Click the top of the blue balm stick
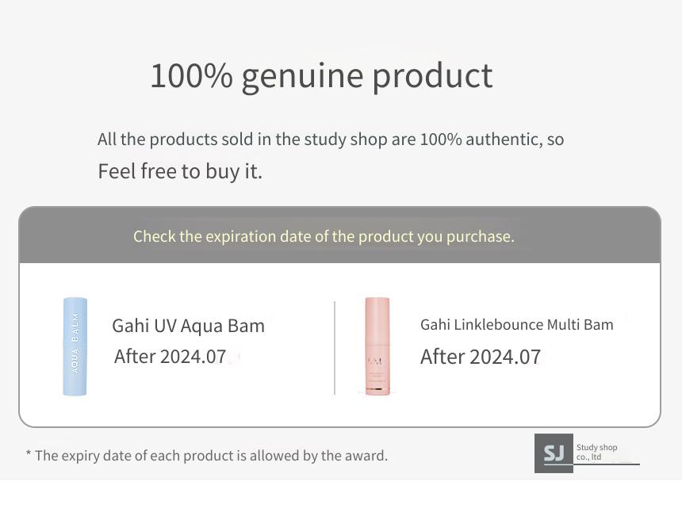Viewport: 682px width, 512px height. (75, 300)
